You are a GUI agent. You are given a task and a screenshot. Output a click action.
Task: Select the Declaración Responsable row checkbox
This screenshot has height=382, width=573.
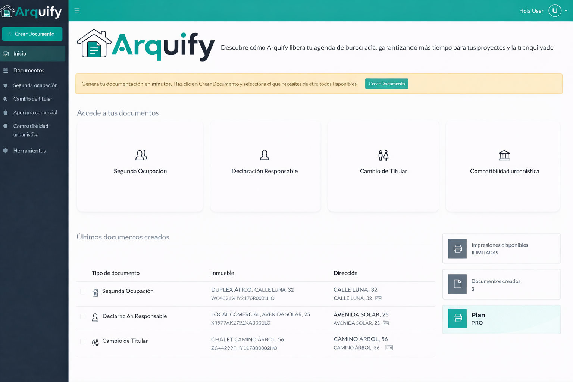[x=83, y=317]
